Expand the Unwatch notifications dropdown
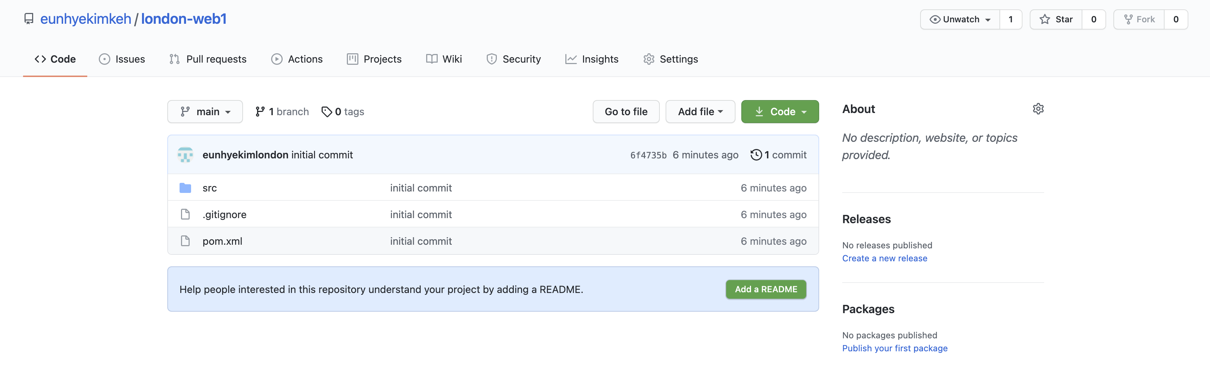This screenshot has height=370, width=1210. [x=960, y=19]
